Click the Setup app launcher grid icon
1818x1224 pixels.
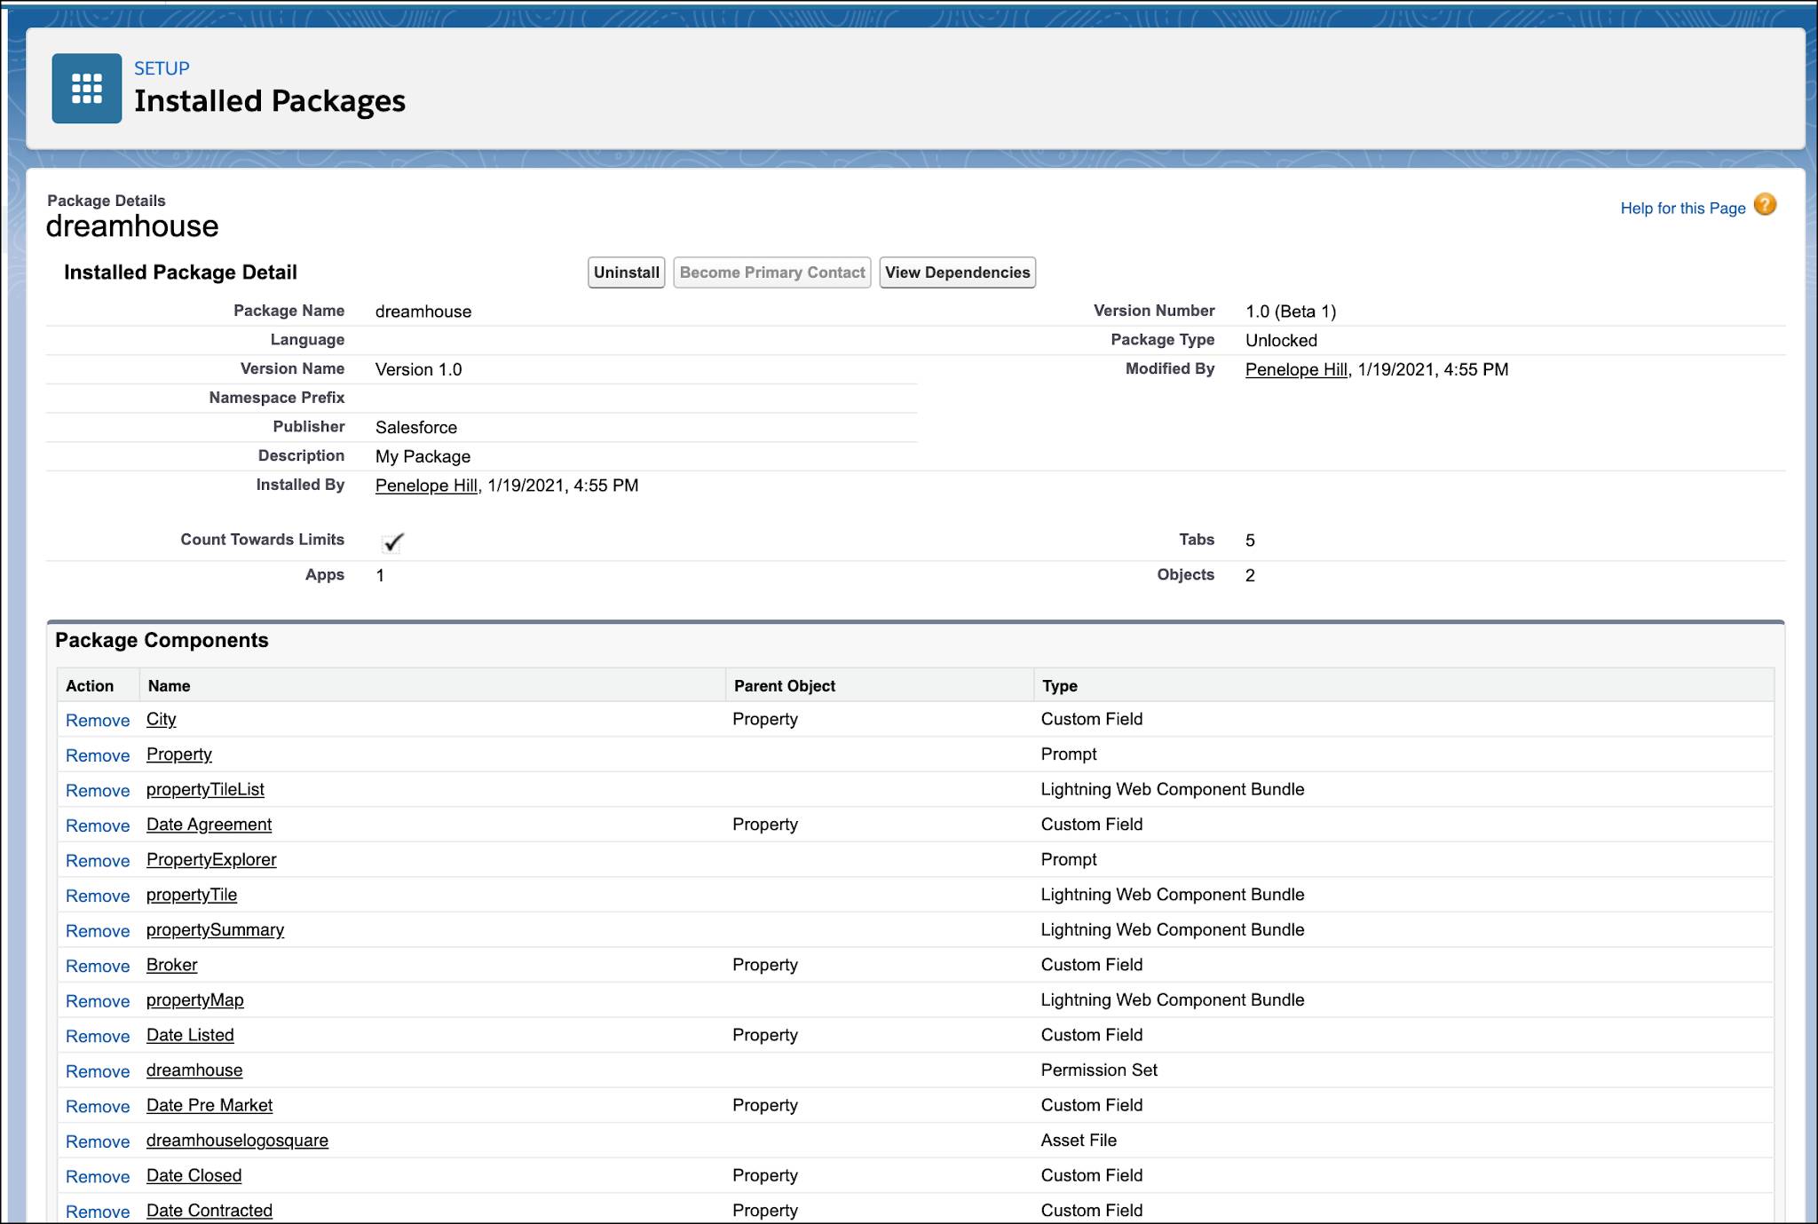coord(86,88)
